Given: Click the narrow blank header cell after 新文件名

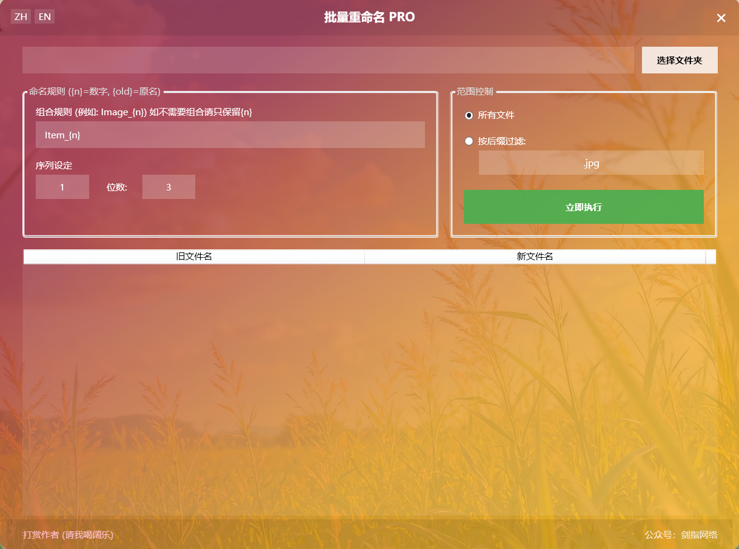Looking at the screenshot, I should click(x=711, y=257).
